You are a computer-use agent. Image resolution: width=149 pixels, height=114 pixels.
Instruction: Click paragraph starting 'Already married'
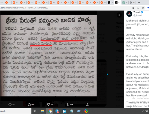(138, 42)
